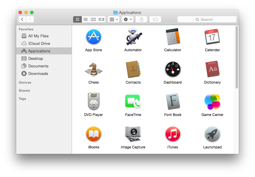Open Launchpad
The height and width of the screenshot is (177, 255).
pos(212,134)
